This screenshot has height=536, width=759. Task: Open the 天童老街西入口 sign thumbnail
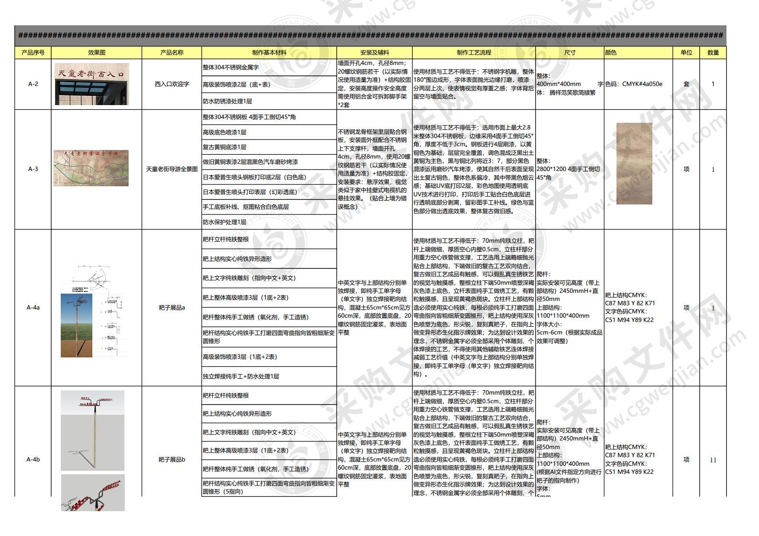click(x=92, y=84)
